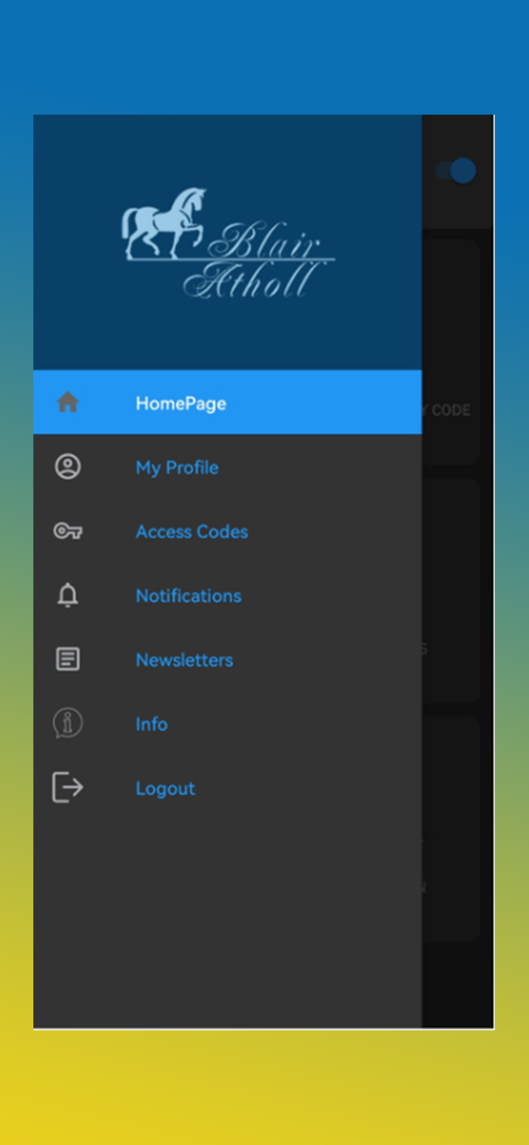This screenshot has height=1145, width=529.
Task: Dismiss the drawer via the dark overlay area
Action: click(x=458, y=973)
